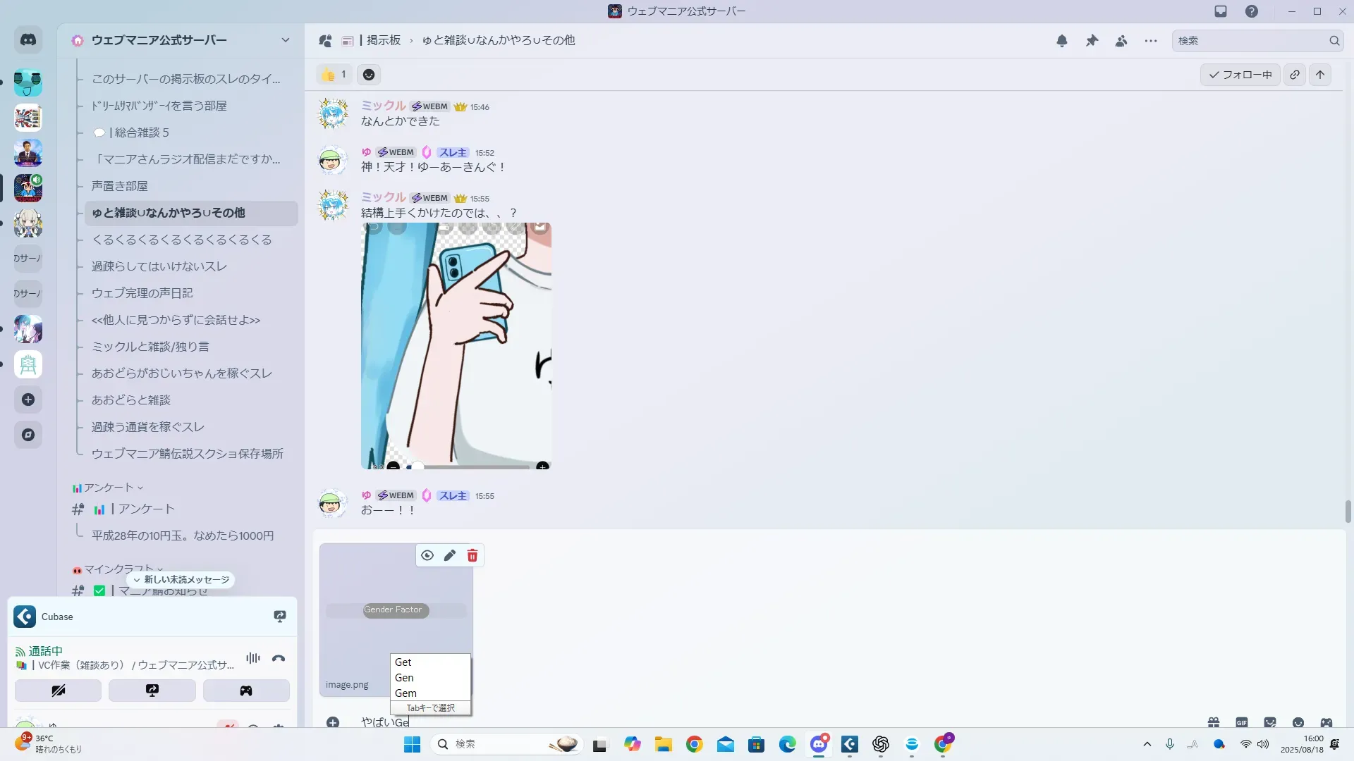Collapse the アンケート category
The width and height of the screenshot is (1354, 761).
point(109,488)
